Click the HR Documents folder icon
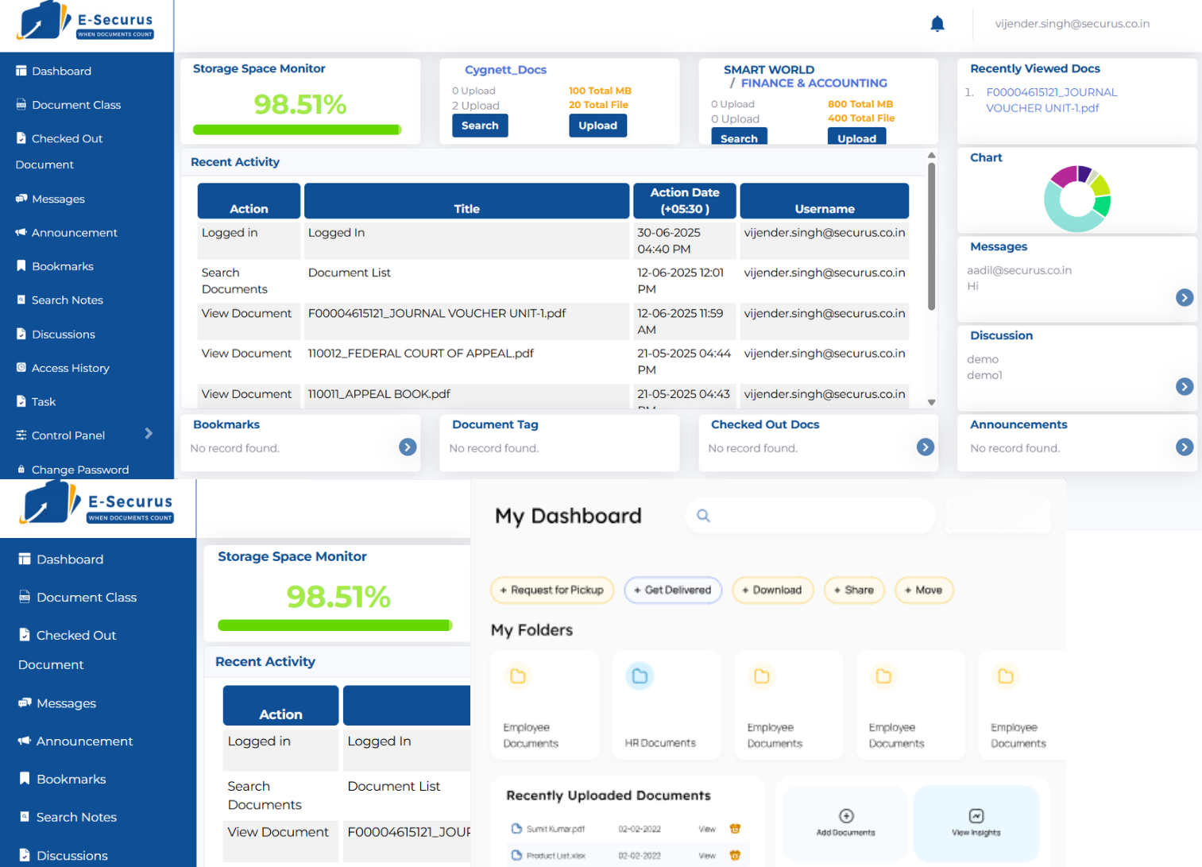Image resolution: width=1202 pixels, height=867 pixels. tap(640, 676)
